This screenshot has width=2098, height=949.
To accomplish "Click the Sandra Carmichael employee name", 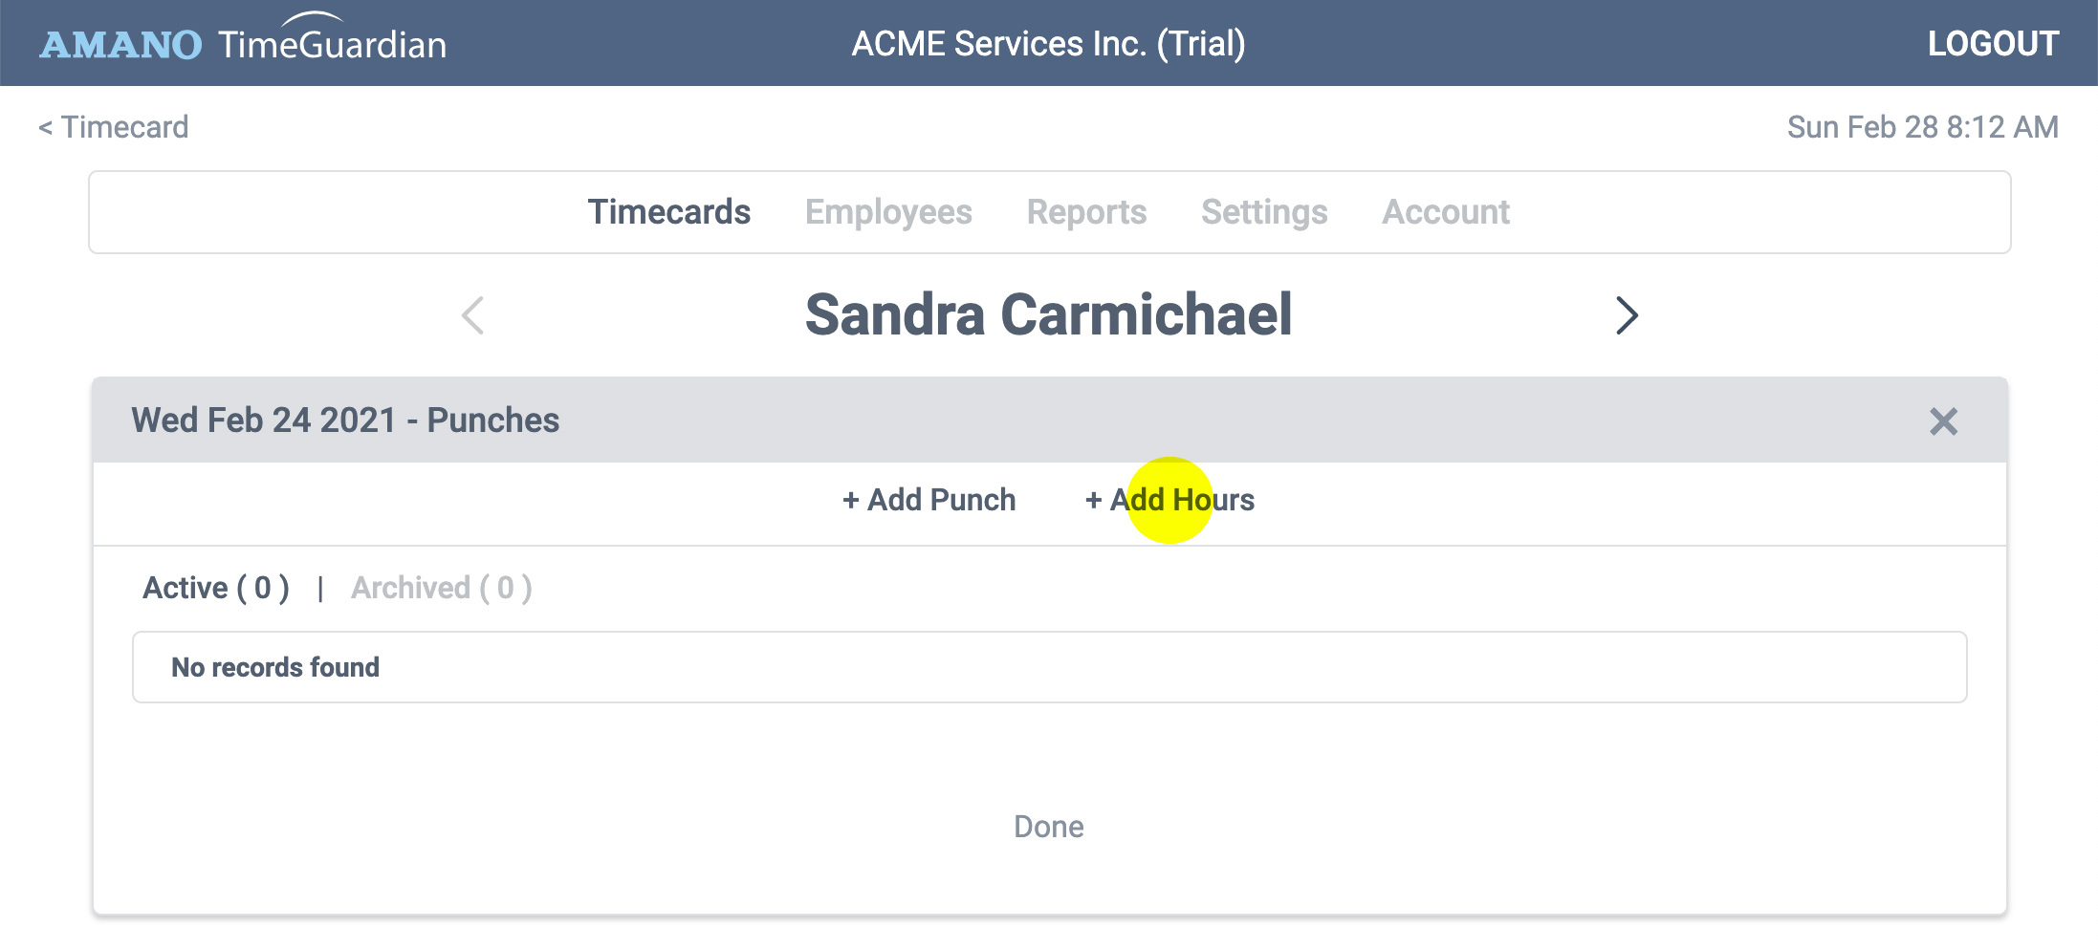I will tap(1049, 314).
